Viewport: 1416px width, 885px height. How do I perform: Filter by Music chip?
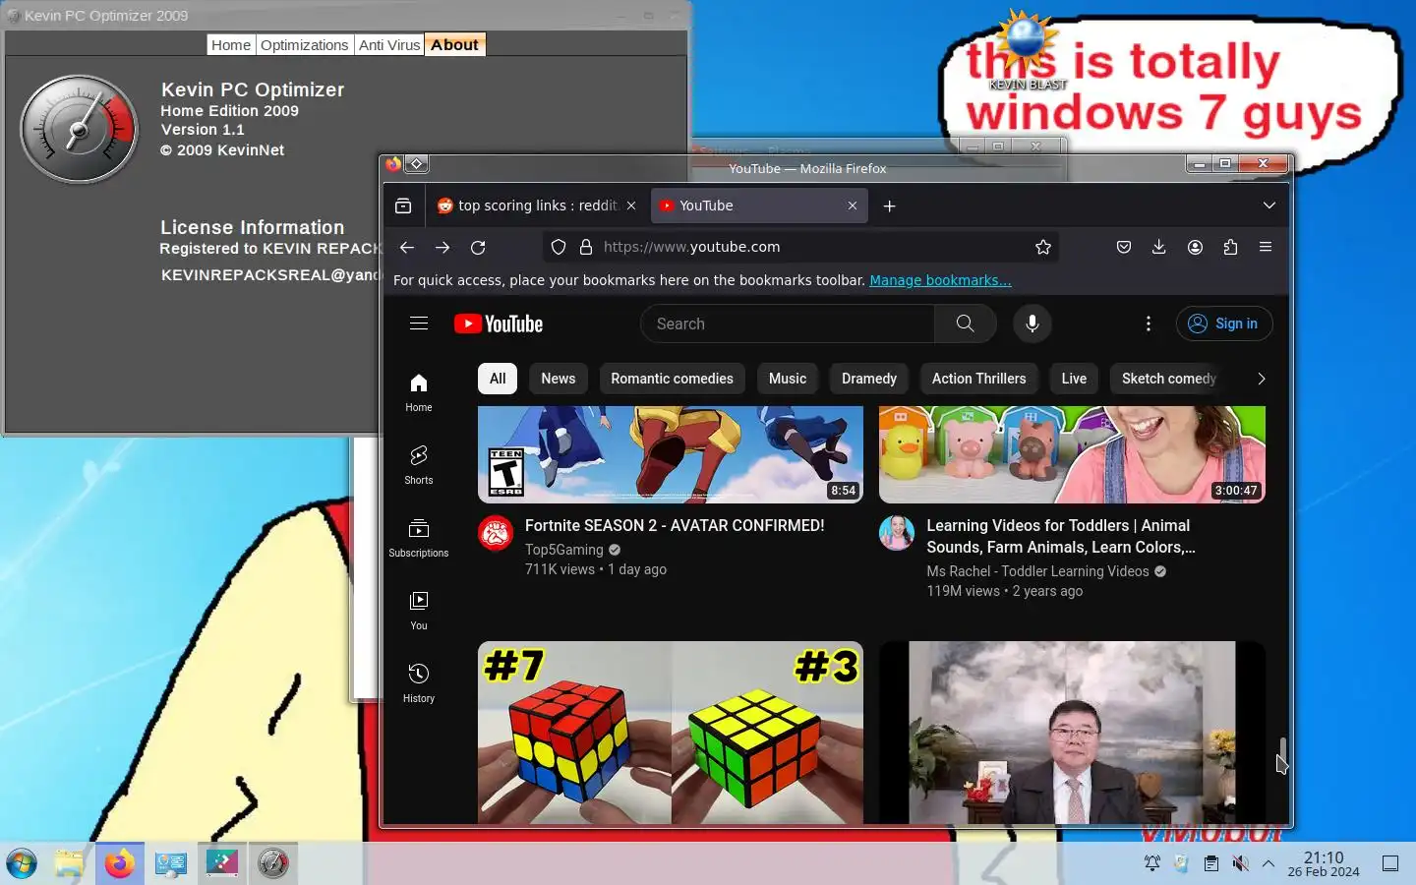point(788,379)
